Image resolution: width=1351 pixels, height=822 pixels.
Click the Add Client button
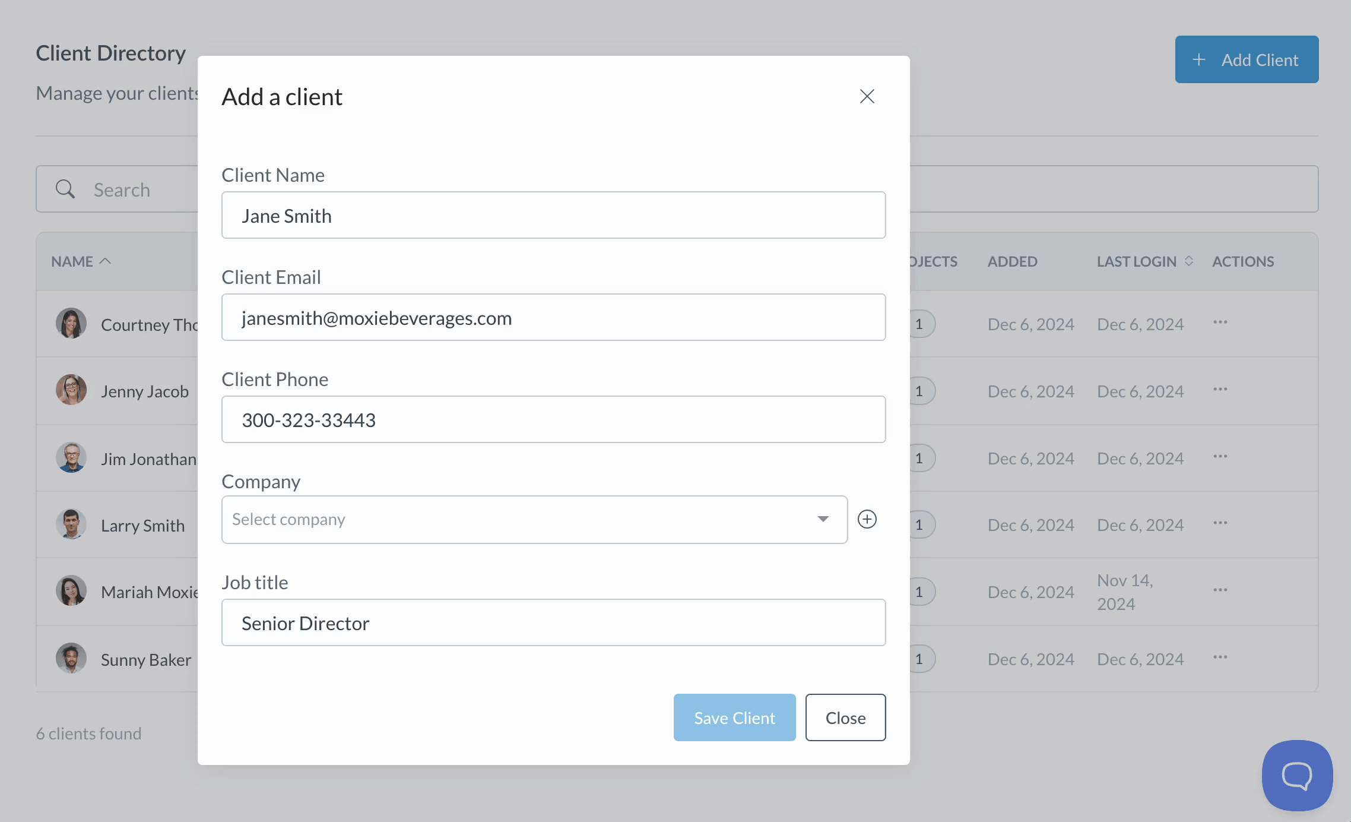pyautogui.click(x=1247, y=59)
